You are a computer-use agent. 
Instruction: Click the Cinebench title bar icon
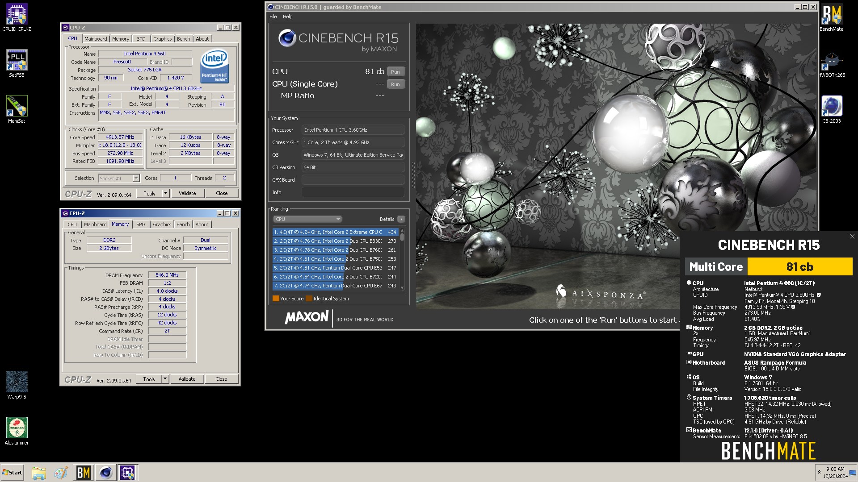click(x=270, y=7)
